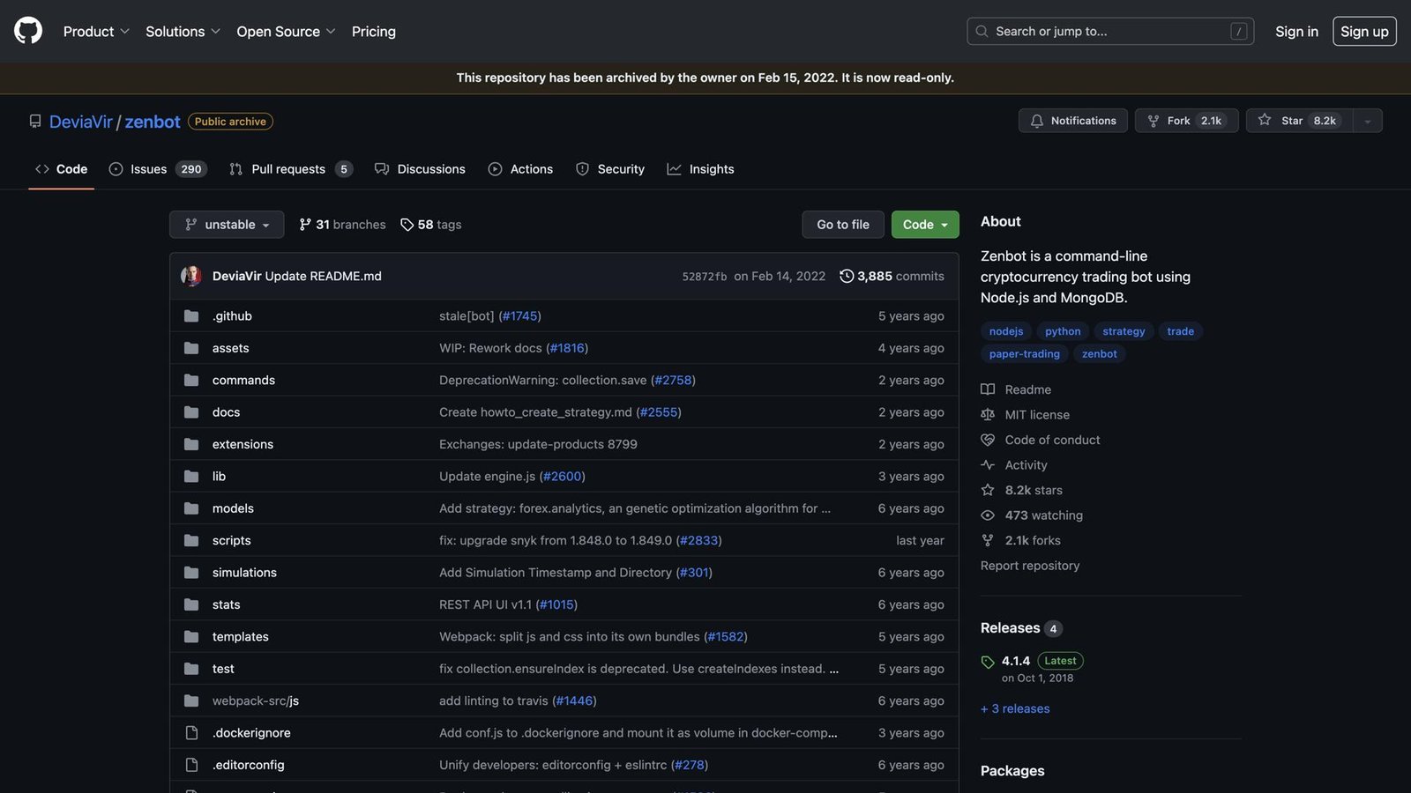
Task: Click the MIT license scales icon
Action: (x=988, y=414)
